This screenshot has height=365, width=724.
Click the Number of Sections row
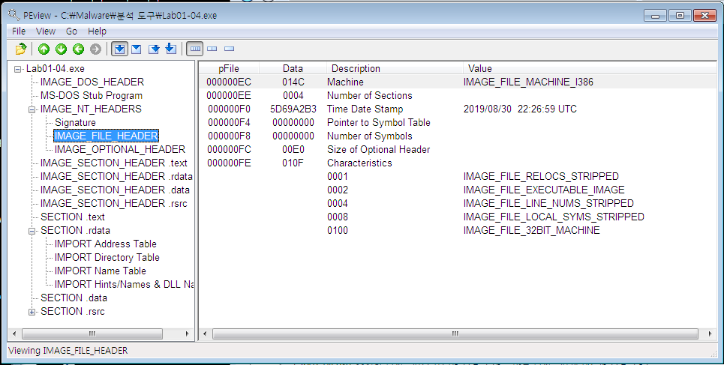[369, 95]
